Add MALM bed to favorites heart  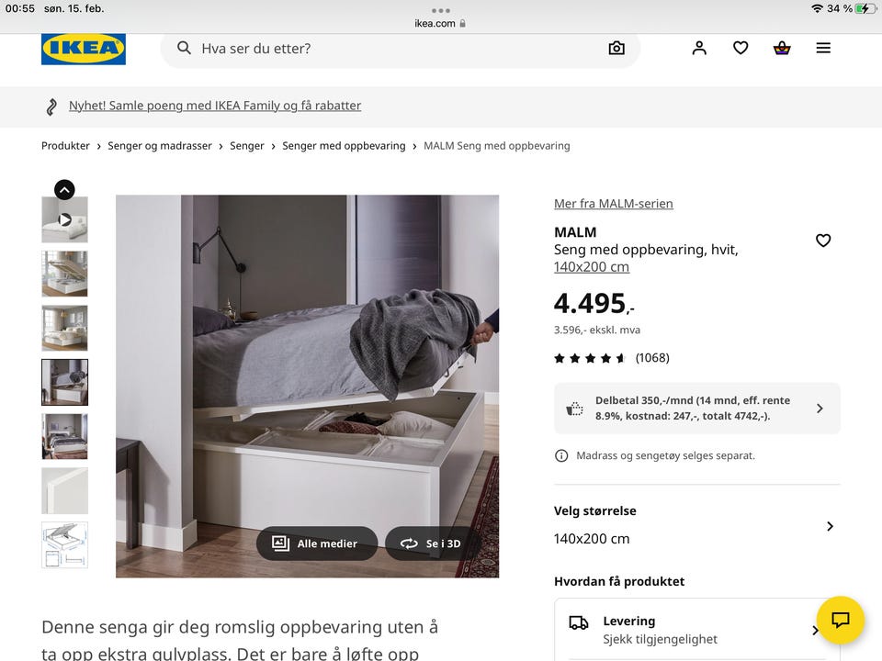click(x=823, y=241)
